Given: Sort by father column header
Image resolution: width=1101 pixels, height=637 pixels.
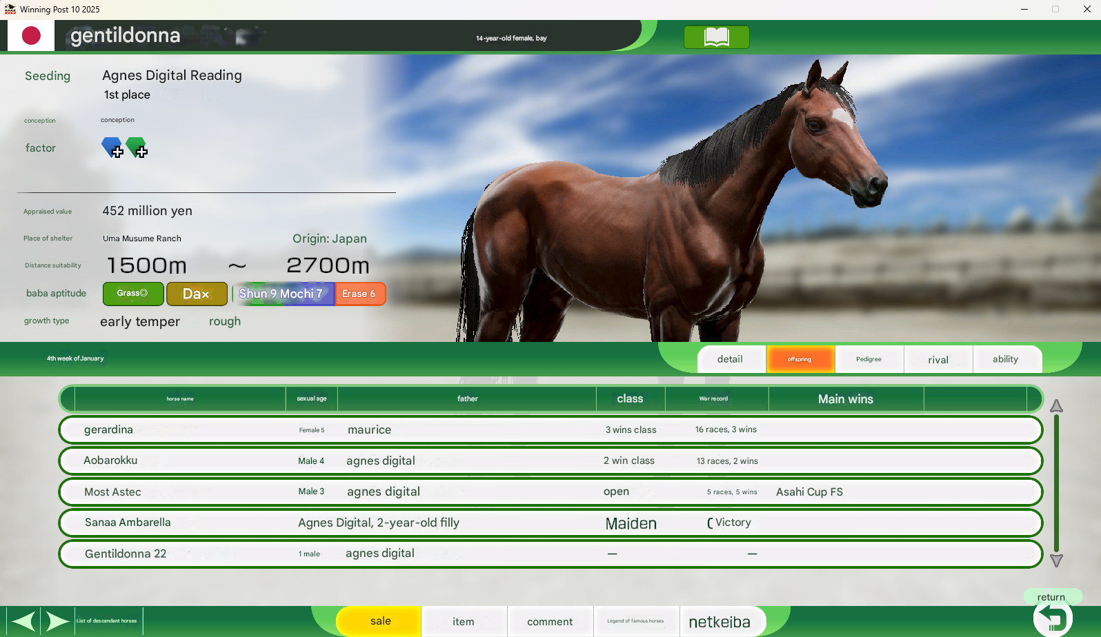Looking at the screenshot, I should (x=467, y=398).
